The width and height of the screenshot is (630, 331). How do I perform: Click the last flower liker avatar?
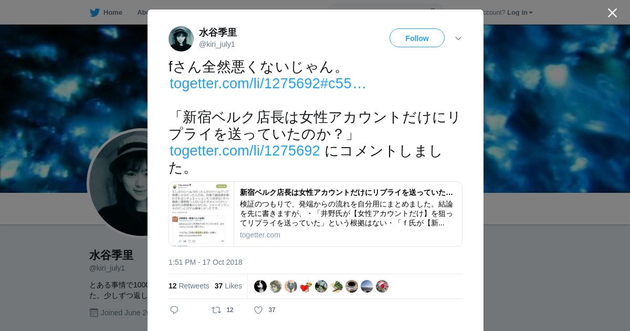(382, 286)
